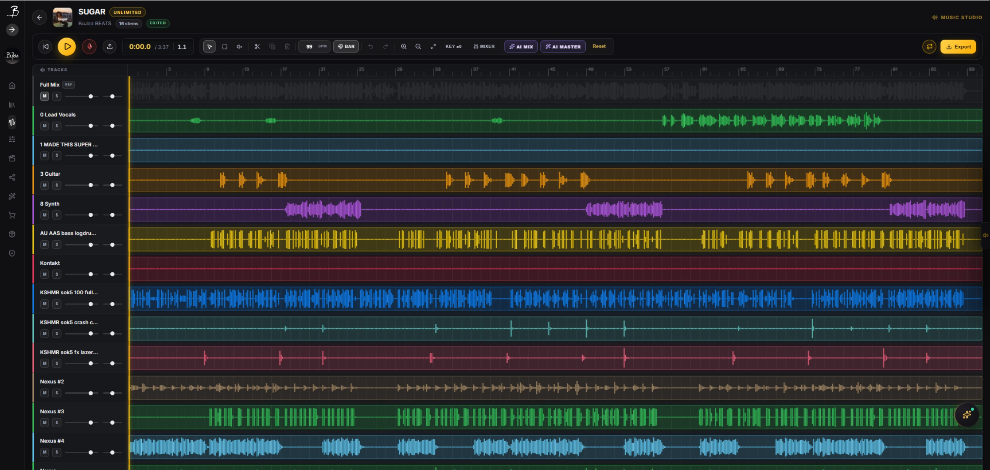Click the duplicate clip icon
This screenshot has height=470, width=990.
tap(272, 46)
